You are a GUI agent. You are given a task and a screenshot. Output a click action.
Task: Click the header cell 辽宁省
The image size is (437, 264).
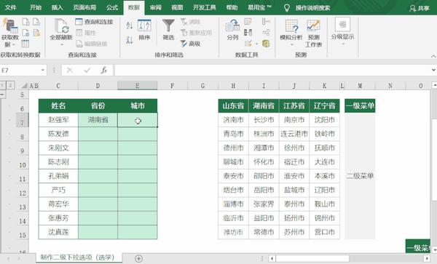(x=324, y=105)
